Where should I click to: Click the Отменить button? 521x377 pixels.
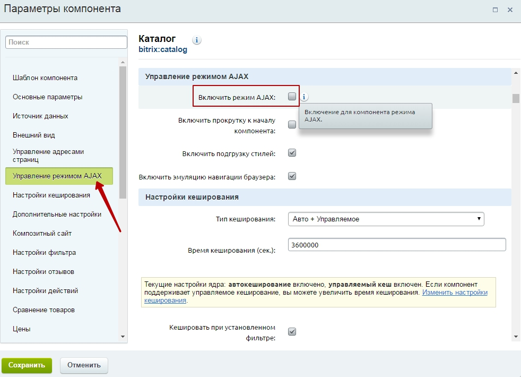84,365
